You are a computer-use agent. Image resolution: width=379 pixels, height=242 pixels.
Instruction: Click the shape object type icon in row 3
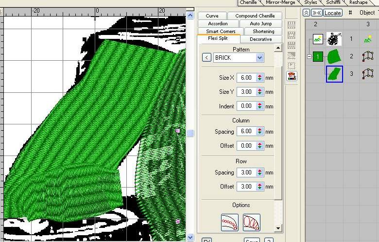click(368, 74)
